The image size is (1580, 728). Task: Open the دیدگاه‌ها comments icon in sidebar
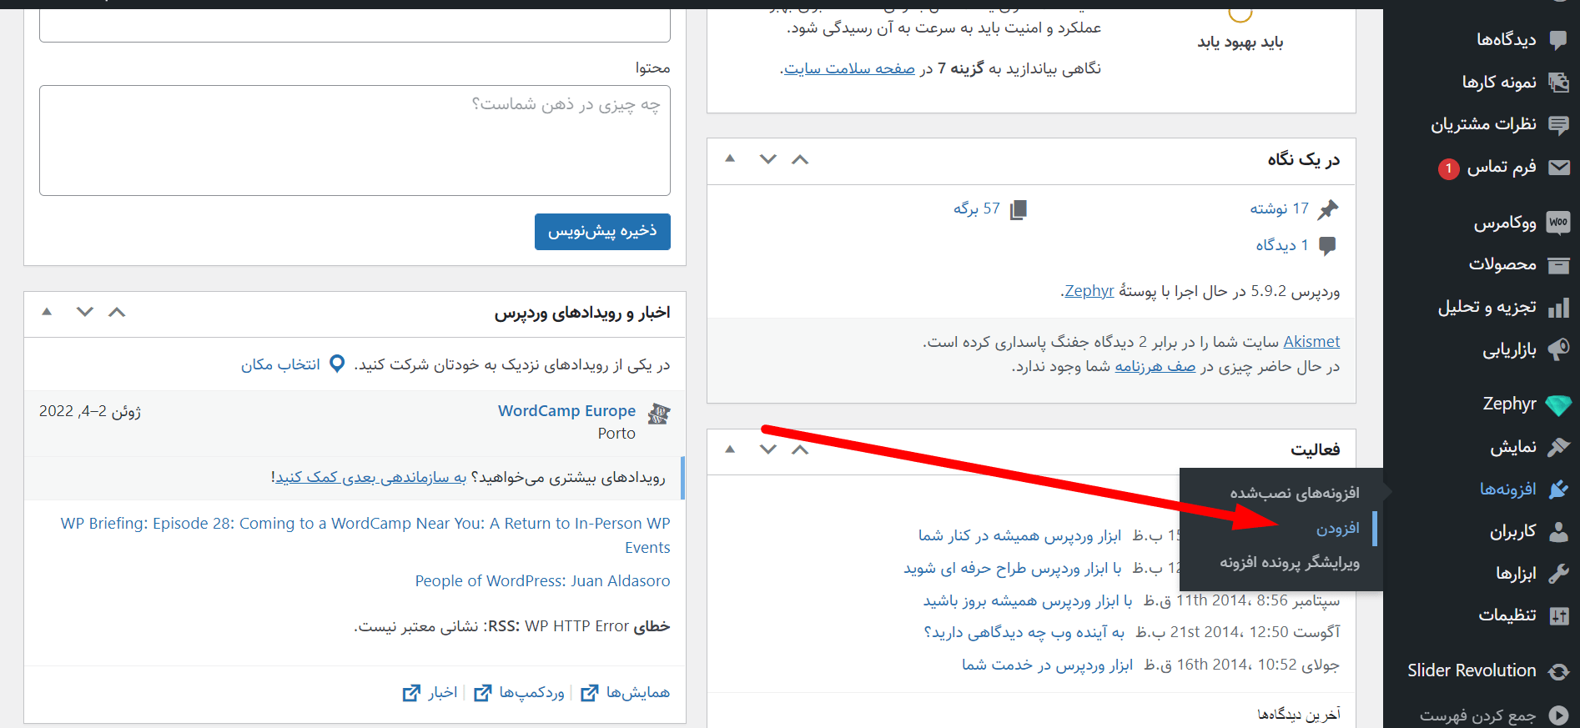point(1557,39)
